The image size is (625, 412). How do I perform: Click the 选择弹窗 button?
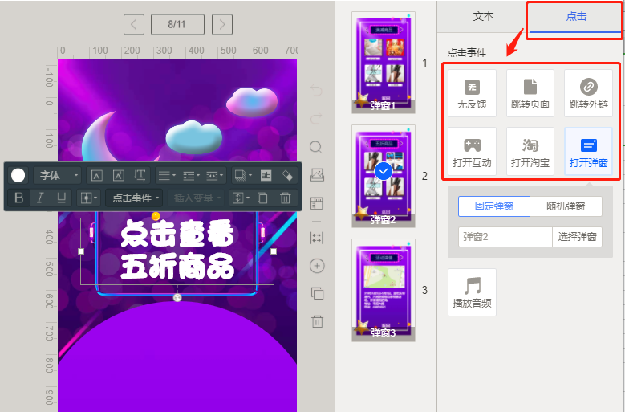click(x=577, y=237)
